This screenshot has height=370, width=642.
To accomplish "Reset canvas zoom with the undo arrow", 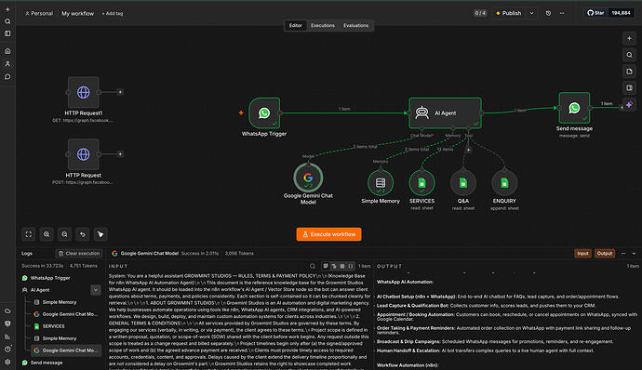I will (83, 234).
